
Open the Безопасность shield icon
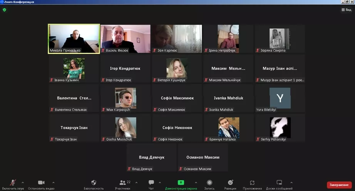[94, 183]
